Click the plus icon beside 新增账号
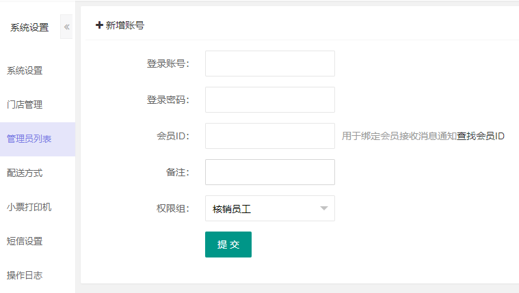Image resolution: width=519 pixels, height=293 pixels. click(99, 25)
